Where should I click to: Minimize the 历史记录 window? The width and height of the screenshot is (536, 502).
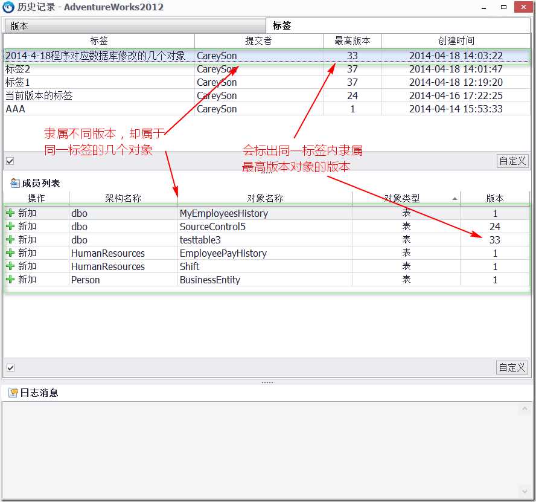[x=483, y=7]
